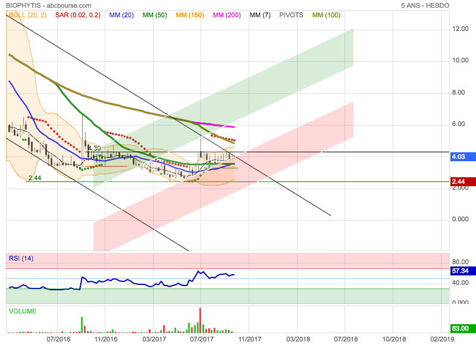Click the 4.30 resistance annotation
This screenshot has width=476, height=345.
coord(94,148)
